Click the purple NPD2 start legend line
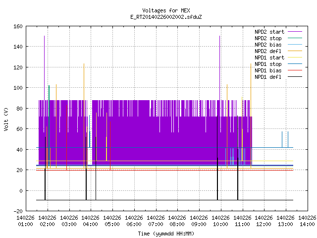 click(x=295, y=32)
